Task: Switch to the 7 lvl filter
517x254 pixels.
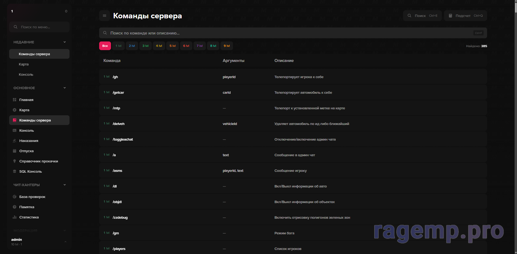Action: 200,46
